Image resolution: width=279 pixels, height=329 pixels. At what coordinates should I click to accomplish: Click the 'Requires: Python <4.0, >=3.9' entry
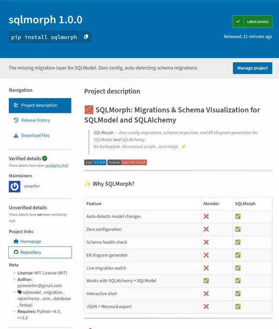tap(39, 314)
